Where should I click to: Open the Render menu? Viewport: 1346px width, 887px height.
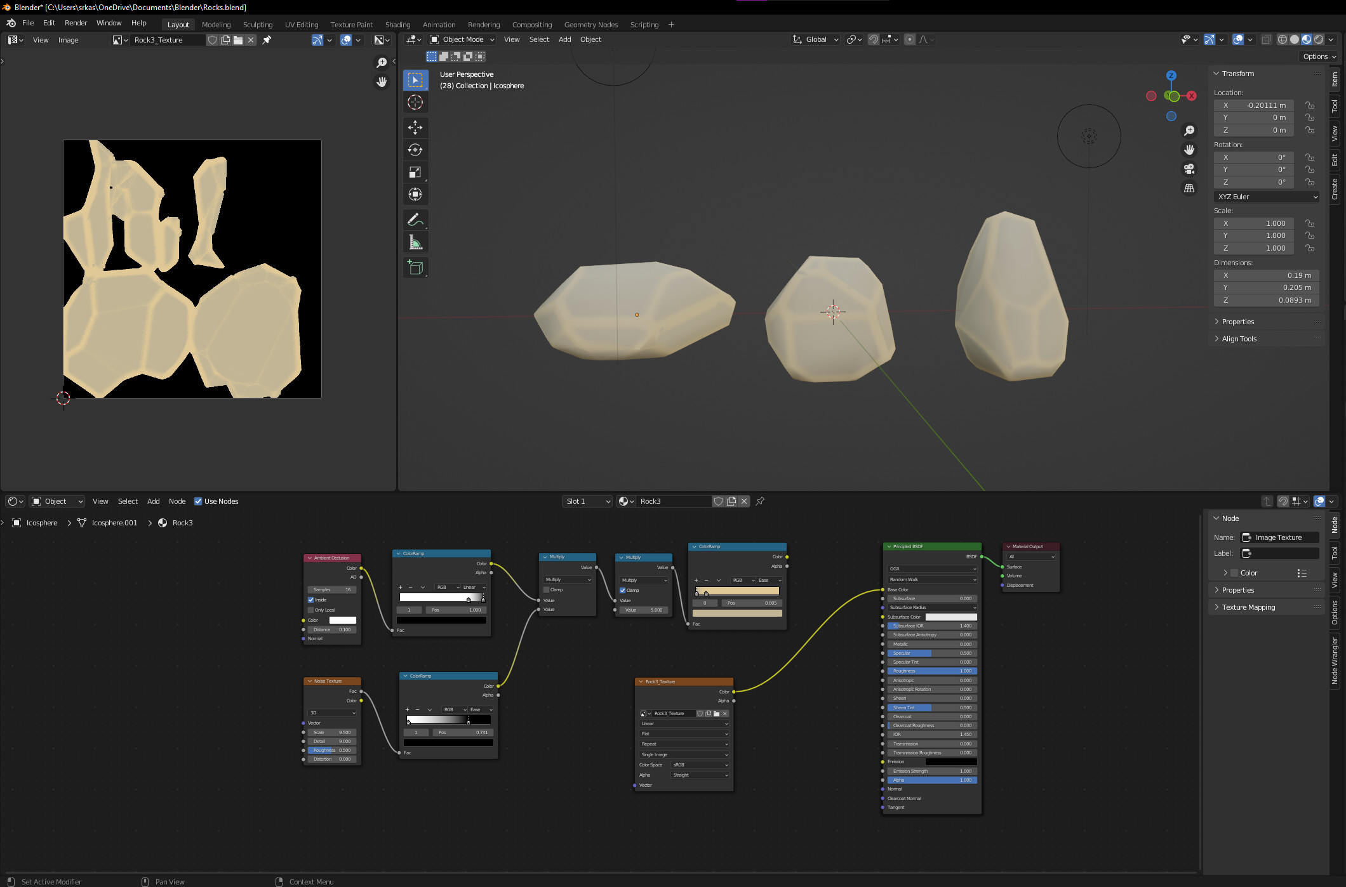point(76,23)
